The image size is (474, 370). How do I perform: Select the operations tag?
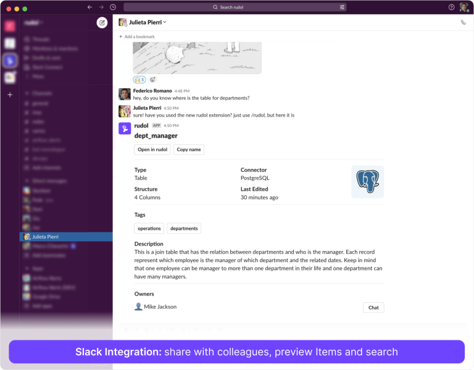point(149,228)
